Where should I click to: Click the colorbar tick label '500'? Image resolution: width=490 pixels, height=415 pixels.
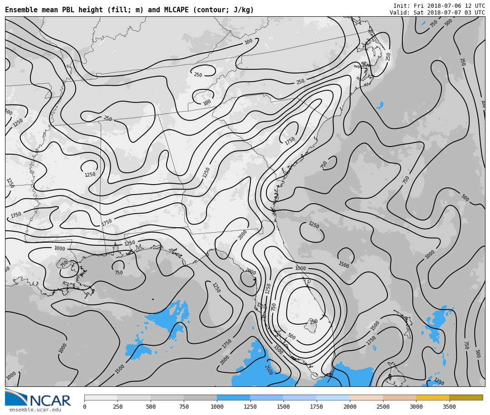(x=151, y=406)
